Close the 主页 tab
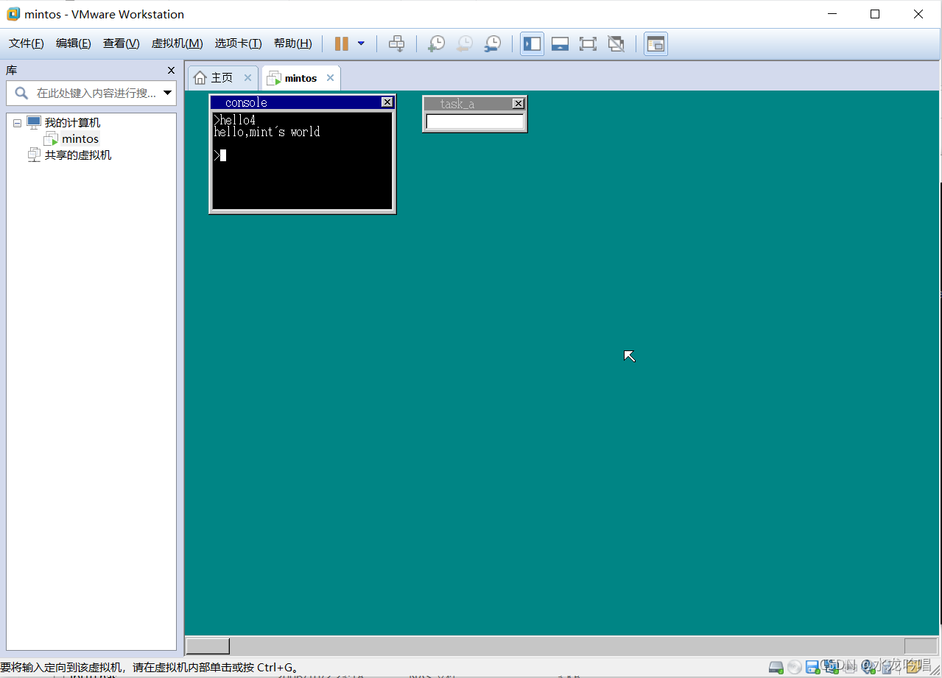Image resolution: width=942 pixels, height=678 pixels. pos(247,77)
